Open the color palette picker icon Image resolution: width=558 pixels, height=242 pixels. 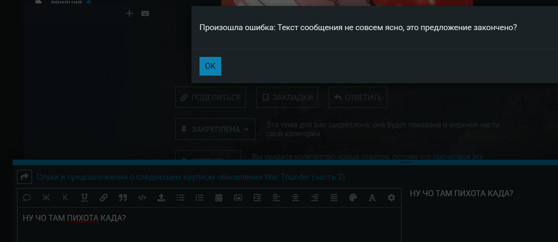[353, 197]
